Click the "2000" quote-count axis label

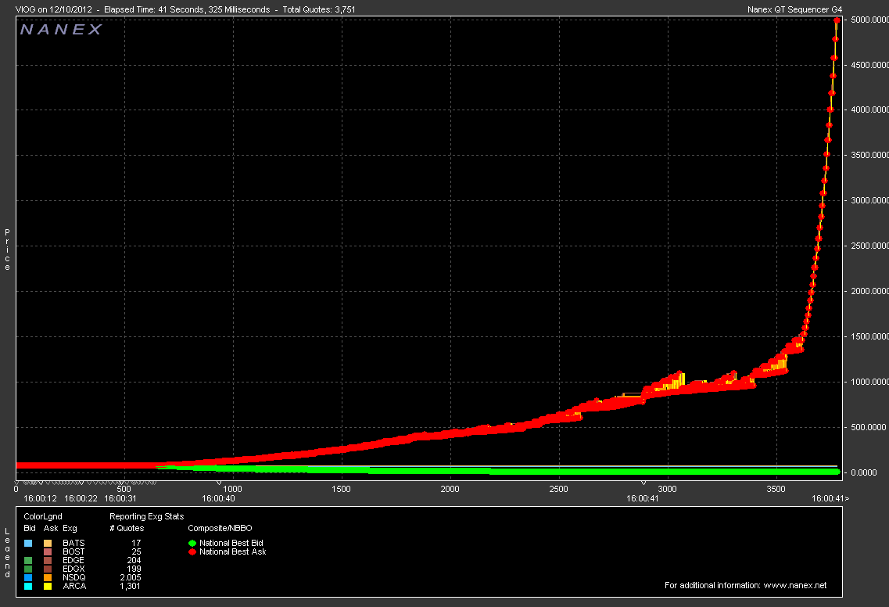tap(450, 489)
